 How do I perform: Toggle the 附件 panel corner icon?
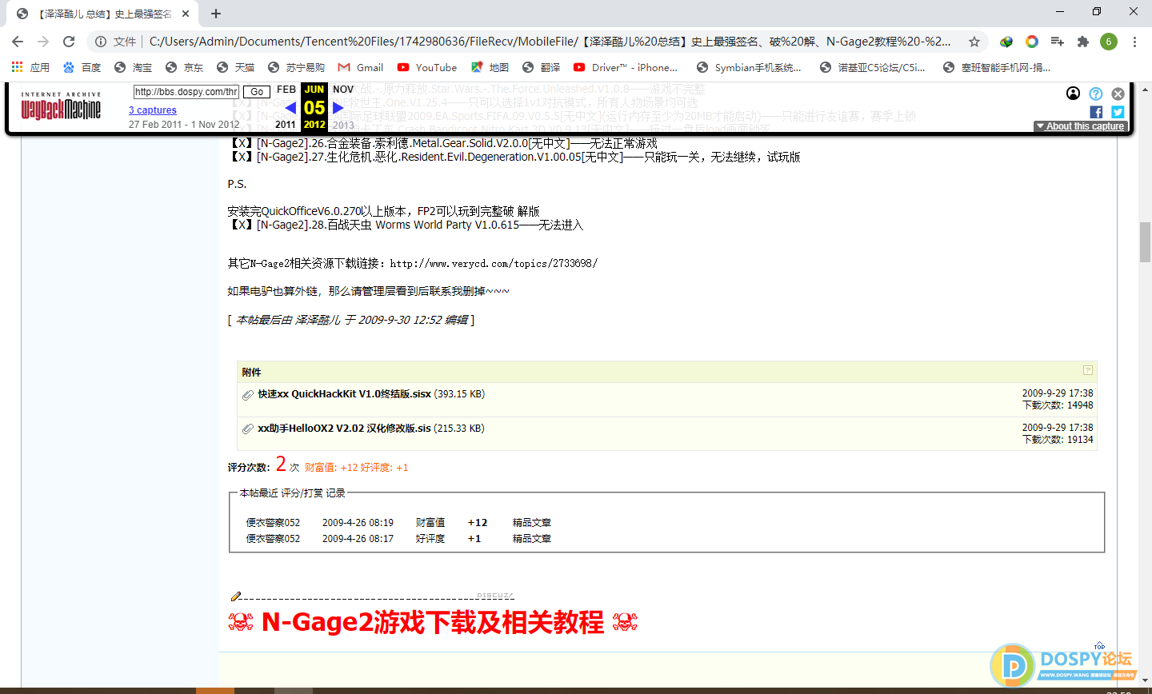[1088, 370]
